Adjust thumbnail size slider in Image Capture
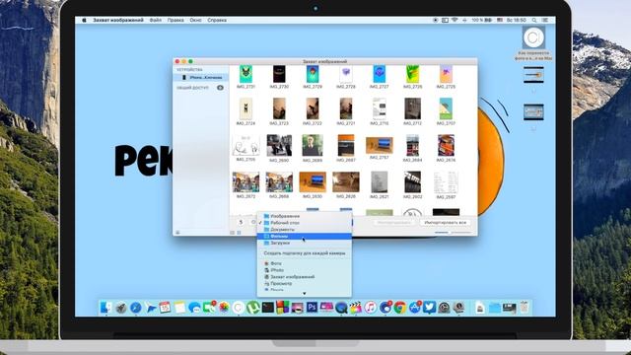Viewport: 631px width, 355px height. point(453,233)
